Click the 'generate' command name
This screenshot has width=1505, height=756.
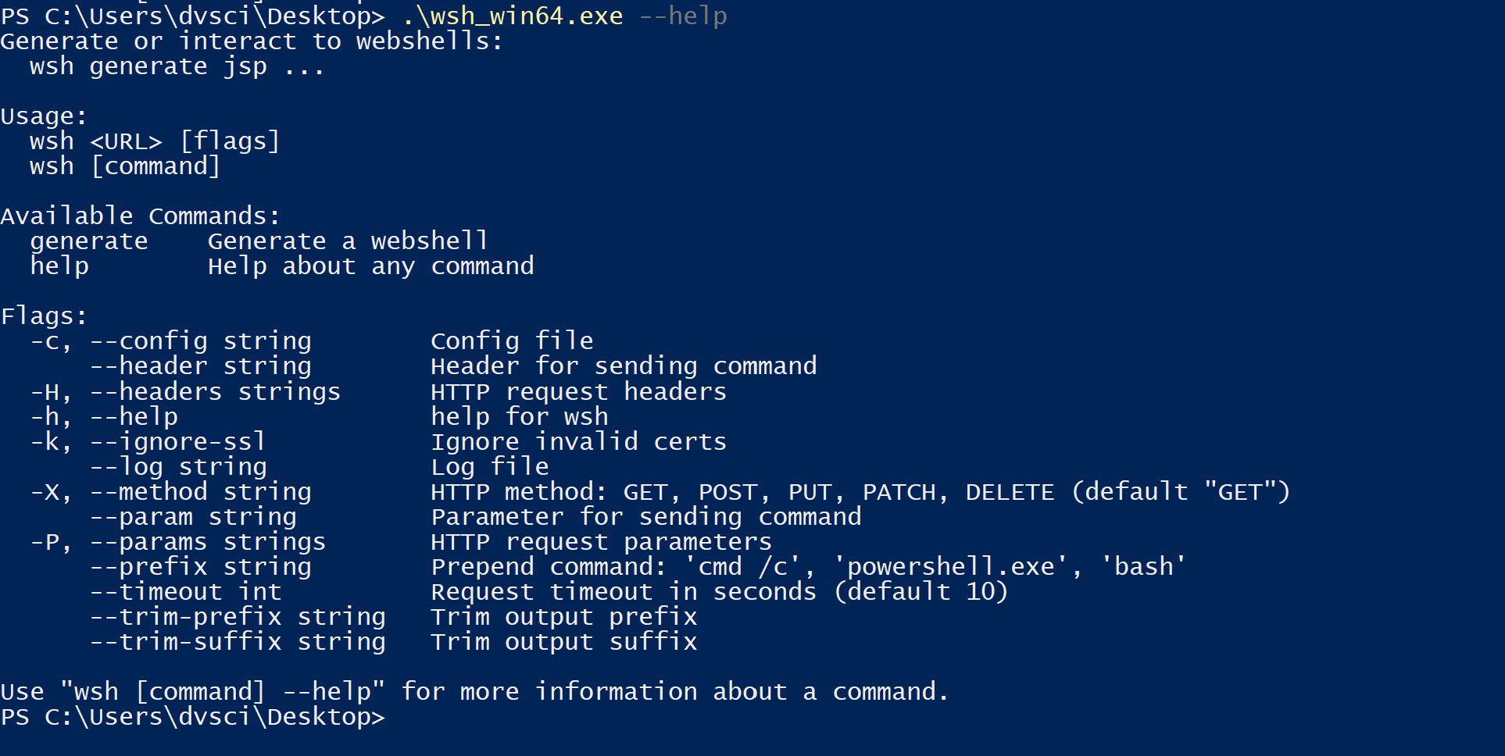coord(88,241)
